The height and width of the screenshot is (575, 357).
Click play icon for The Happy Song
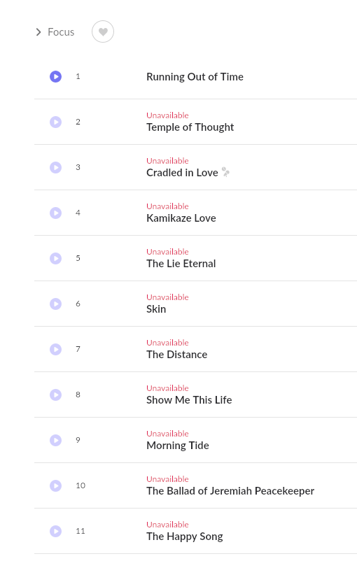56,532
